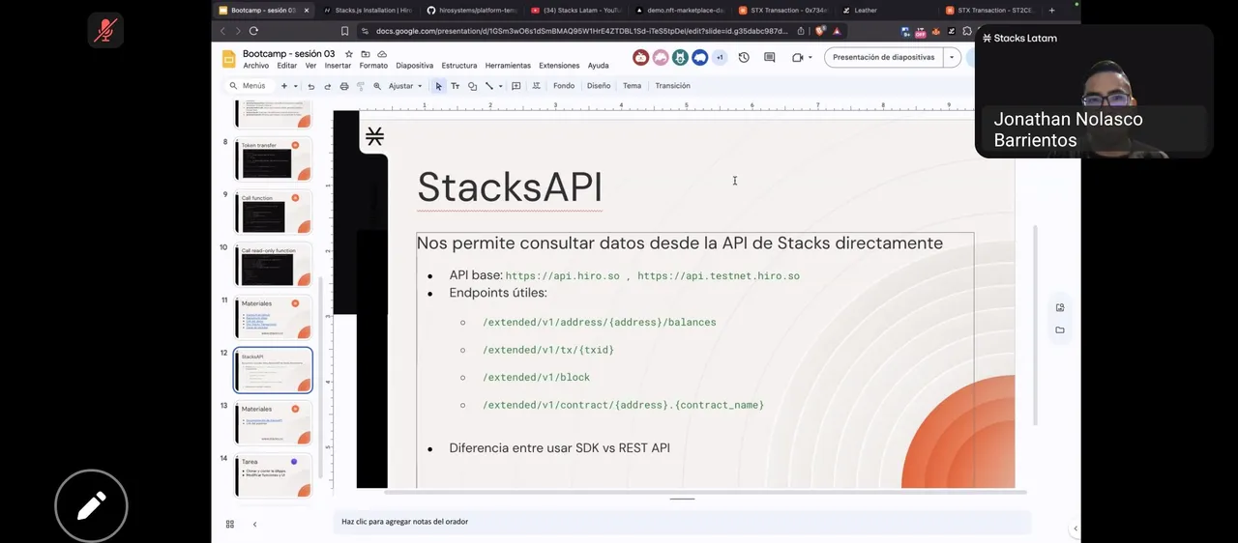Select the paint format tool

(361, 86)
